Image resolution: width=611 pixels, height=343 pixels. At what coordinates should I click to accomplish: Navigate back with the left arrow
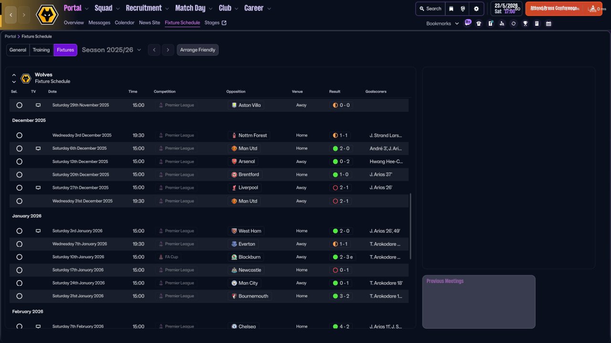click(x=11, y=15)
